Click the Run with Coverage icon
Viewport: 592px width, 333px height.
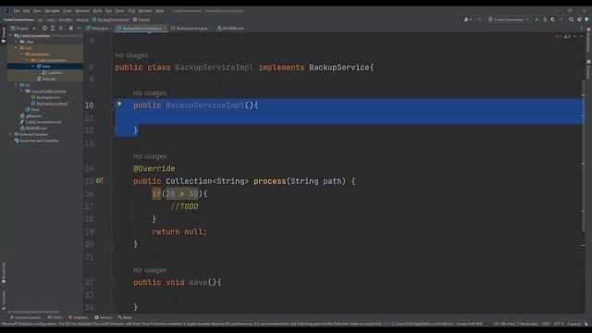(553, 19)
